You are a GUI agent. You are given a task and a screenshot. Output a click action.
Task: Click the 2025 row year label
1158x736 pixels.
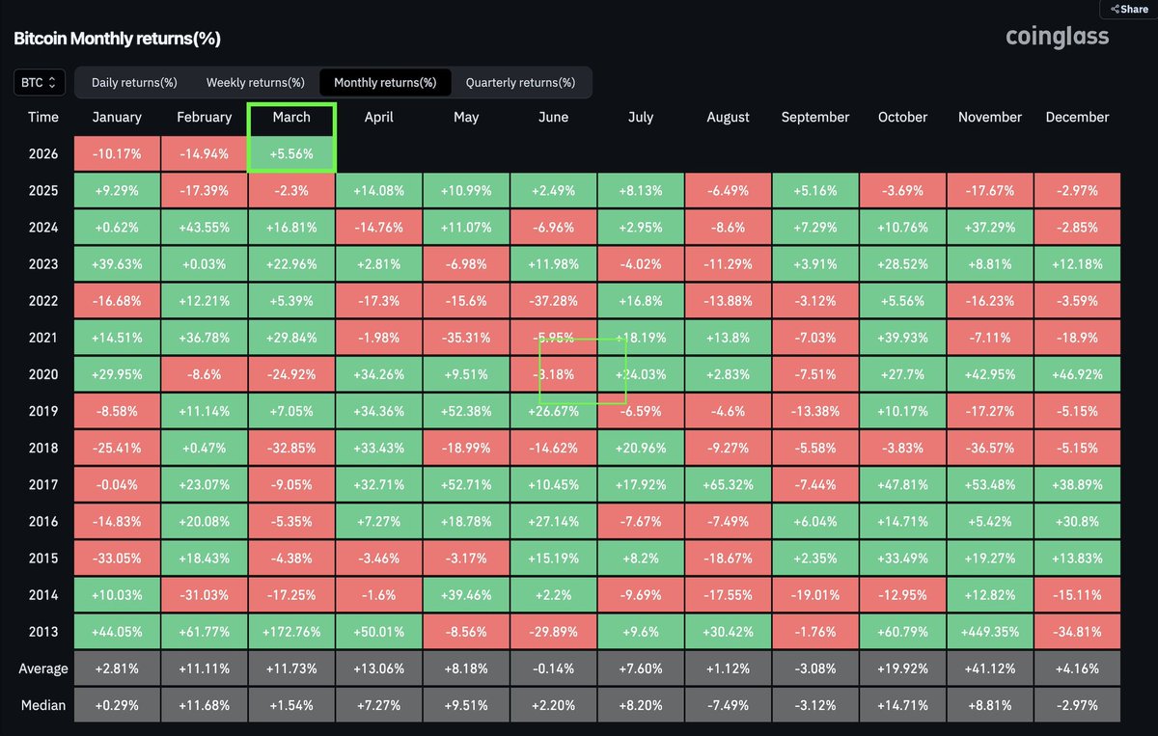[x=42, y=191]
